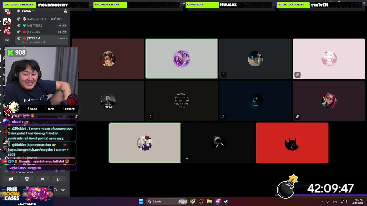Viewport: 367px width, 206px height.
Task: Select teal wolf logo avatar tile
Action: pos(255,101)
